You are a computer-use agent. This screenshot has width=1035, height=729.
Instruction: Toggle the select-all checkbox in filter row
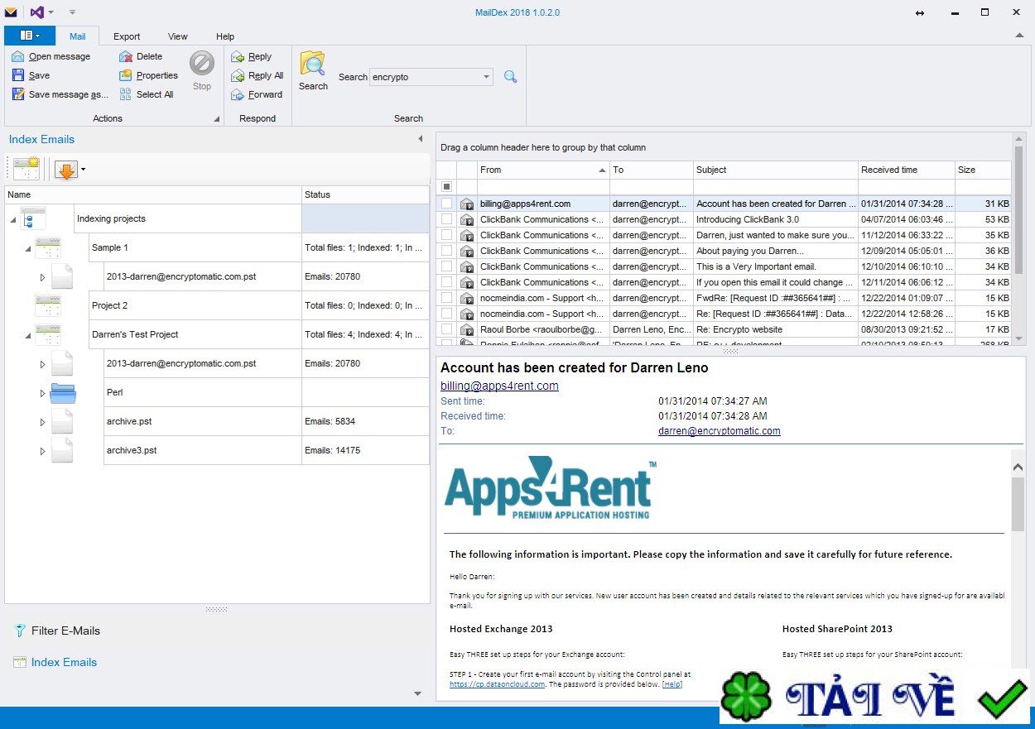(x=447, y=187)
